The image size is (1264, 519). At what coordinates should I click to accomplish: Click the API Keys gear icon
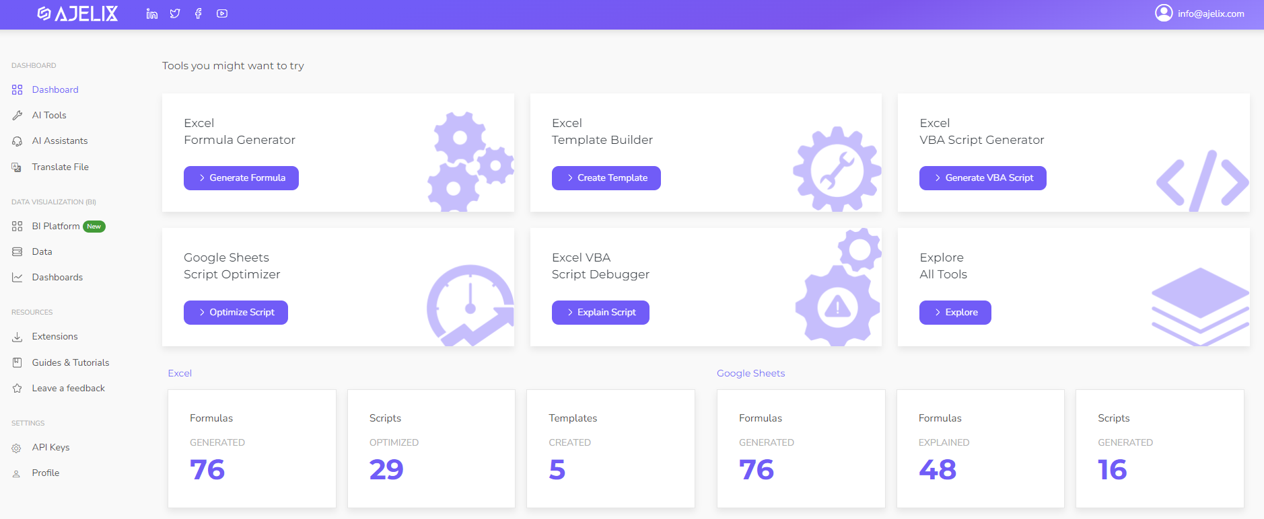tap(17, 448)
